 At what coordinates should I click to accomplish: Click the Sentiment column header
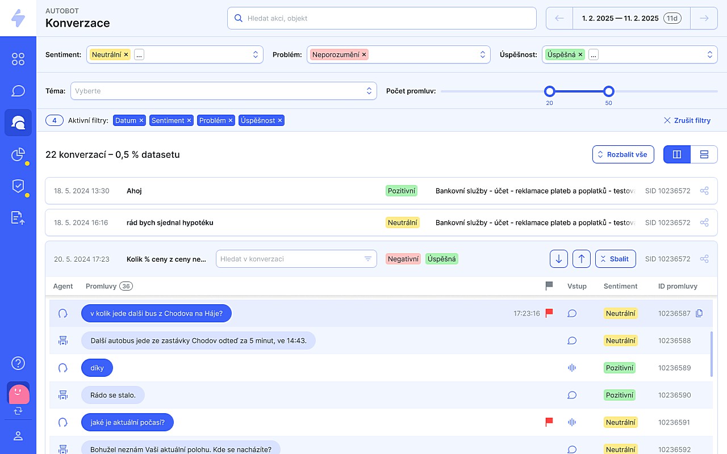coord(620,286)
